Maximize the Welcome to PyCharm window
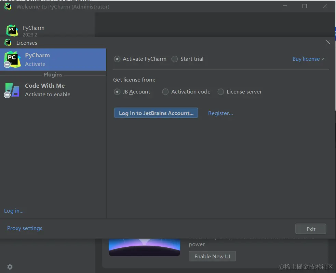Screen dimensions: 336x273 [305, 6]
